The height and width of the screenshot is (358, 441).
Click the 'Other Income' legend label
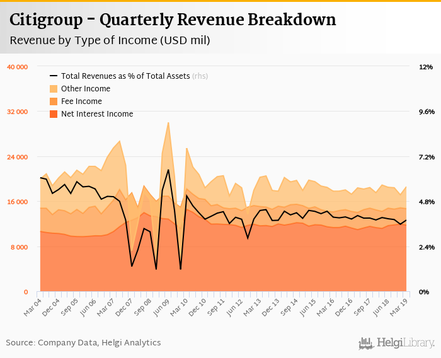(86, 89)
